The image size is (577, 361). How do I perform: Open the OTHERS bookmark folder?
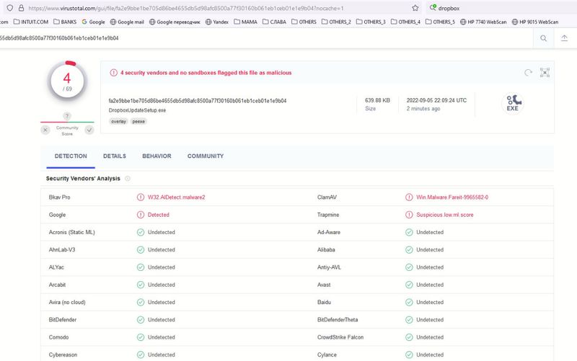(303, 22)
